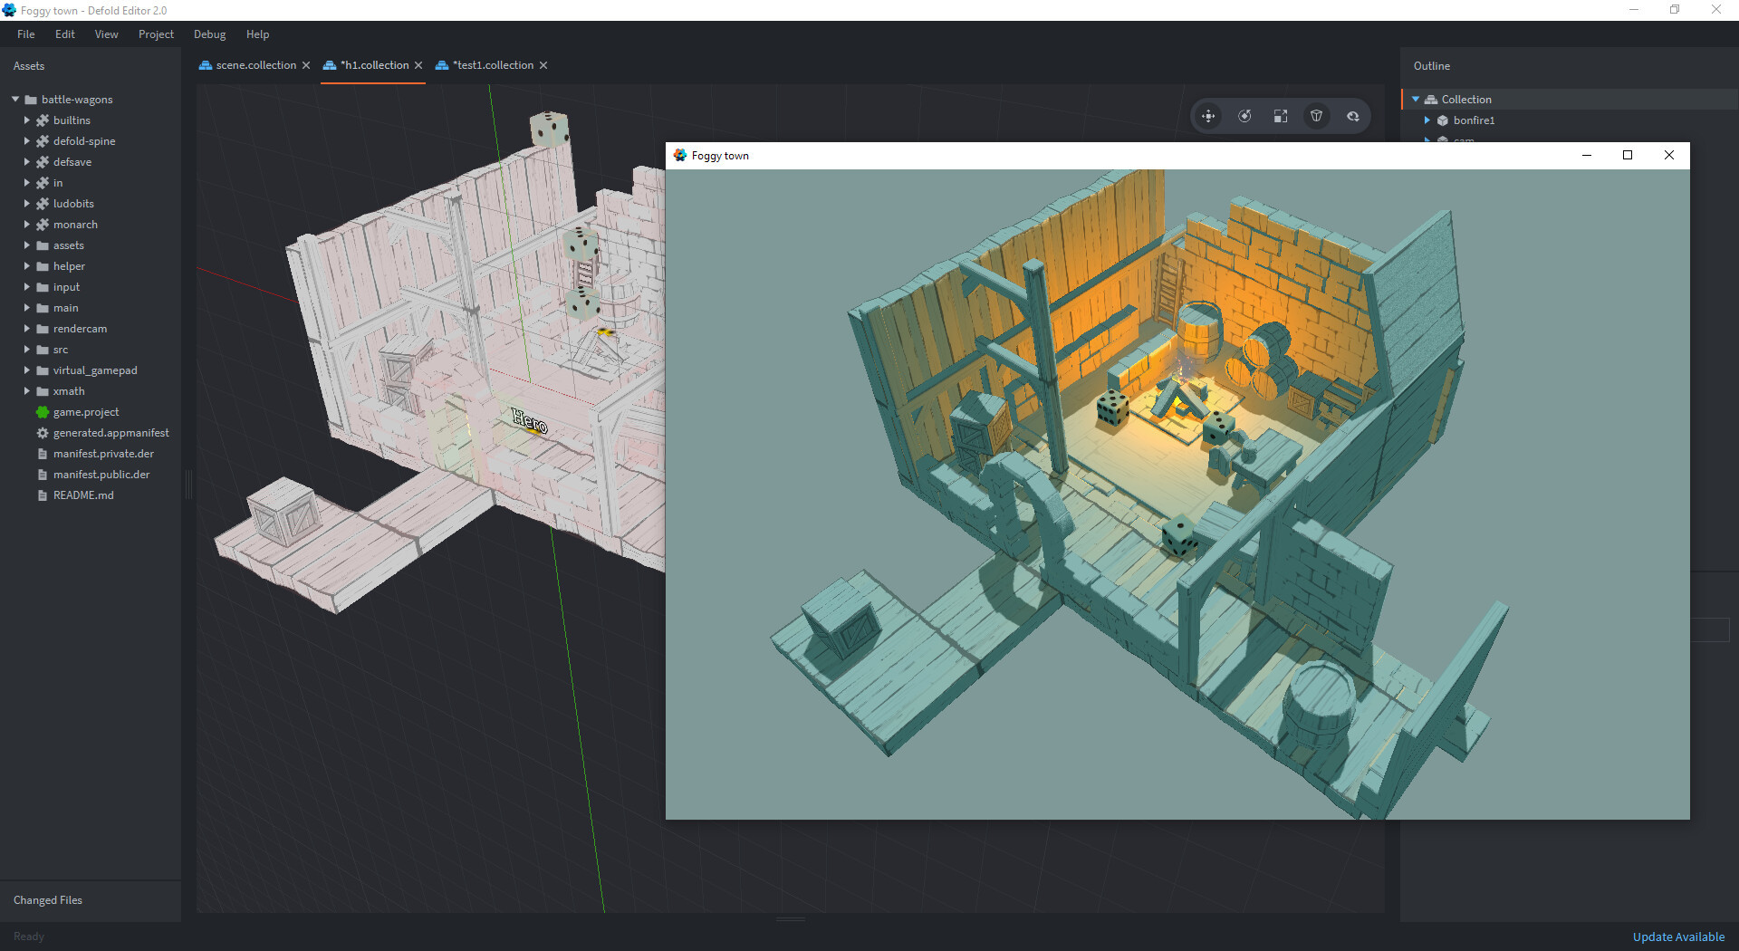Screen dimensions: 1739x951
Task: Select the Move tool in the viewport toolbar
Action: (x=1208, y=116)
